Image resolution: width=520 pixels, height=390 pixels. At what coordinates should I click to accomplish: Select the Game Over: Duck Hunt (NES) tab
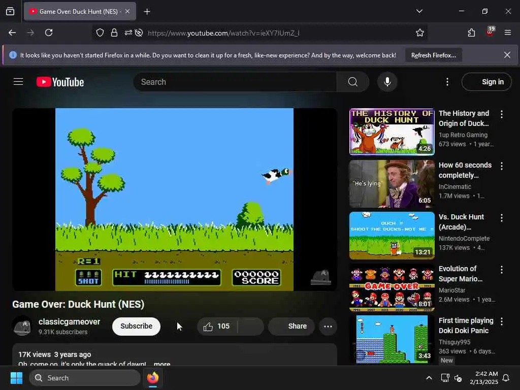pos(80,12)
